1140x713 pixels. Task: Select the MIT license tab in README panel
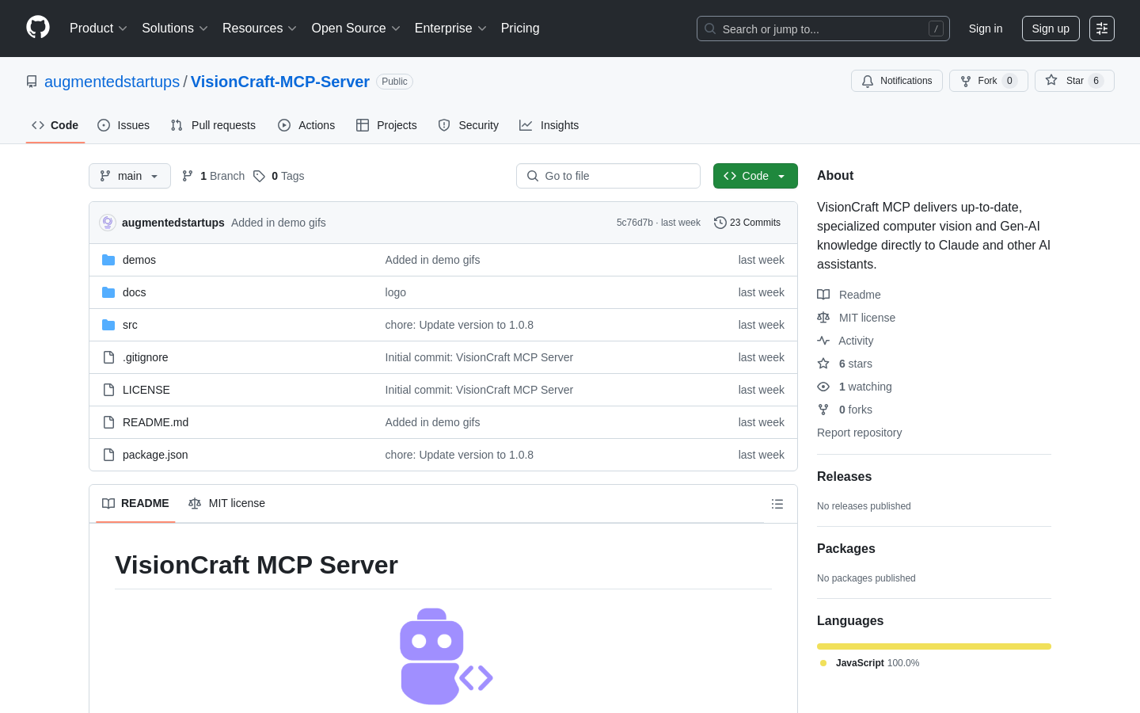click(226, 503)
